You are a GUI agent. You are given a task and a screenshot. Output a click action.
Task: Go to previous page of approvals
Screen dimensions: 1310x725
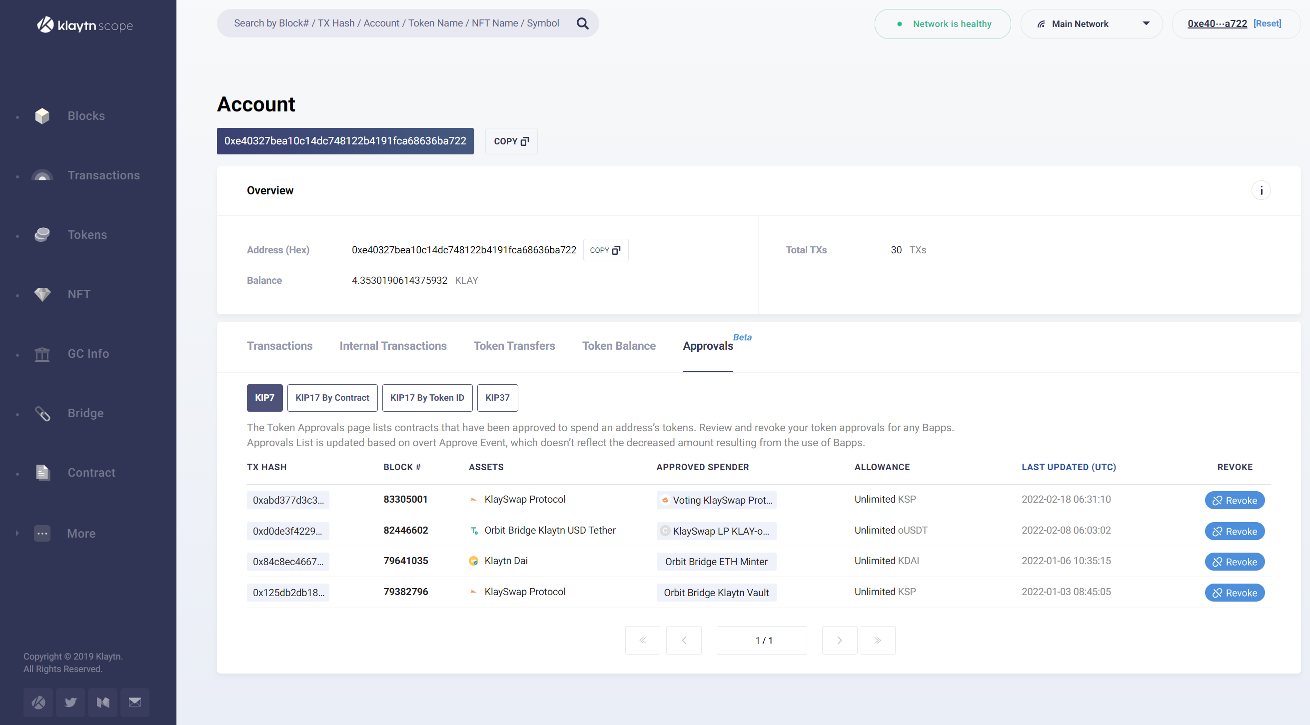coord(683,640)
